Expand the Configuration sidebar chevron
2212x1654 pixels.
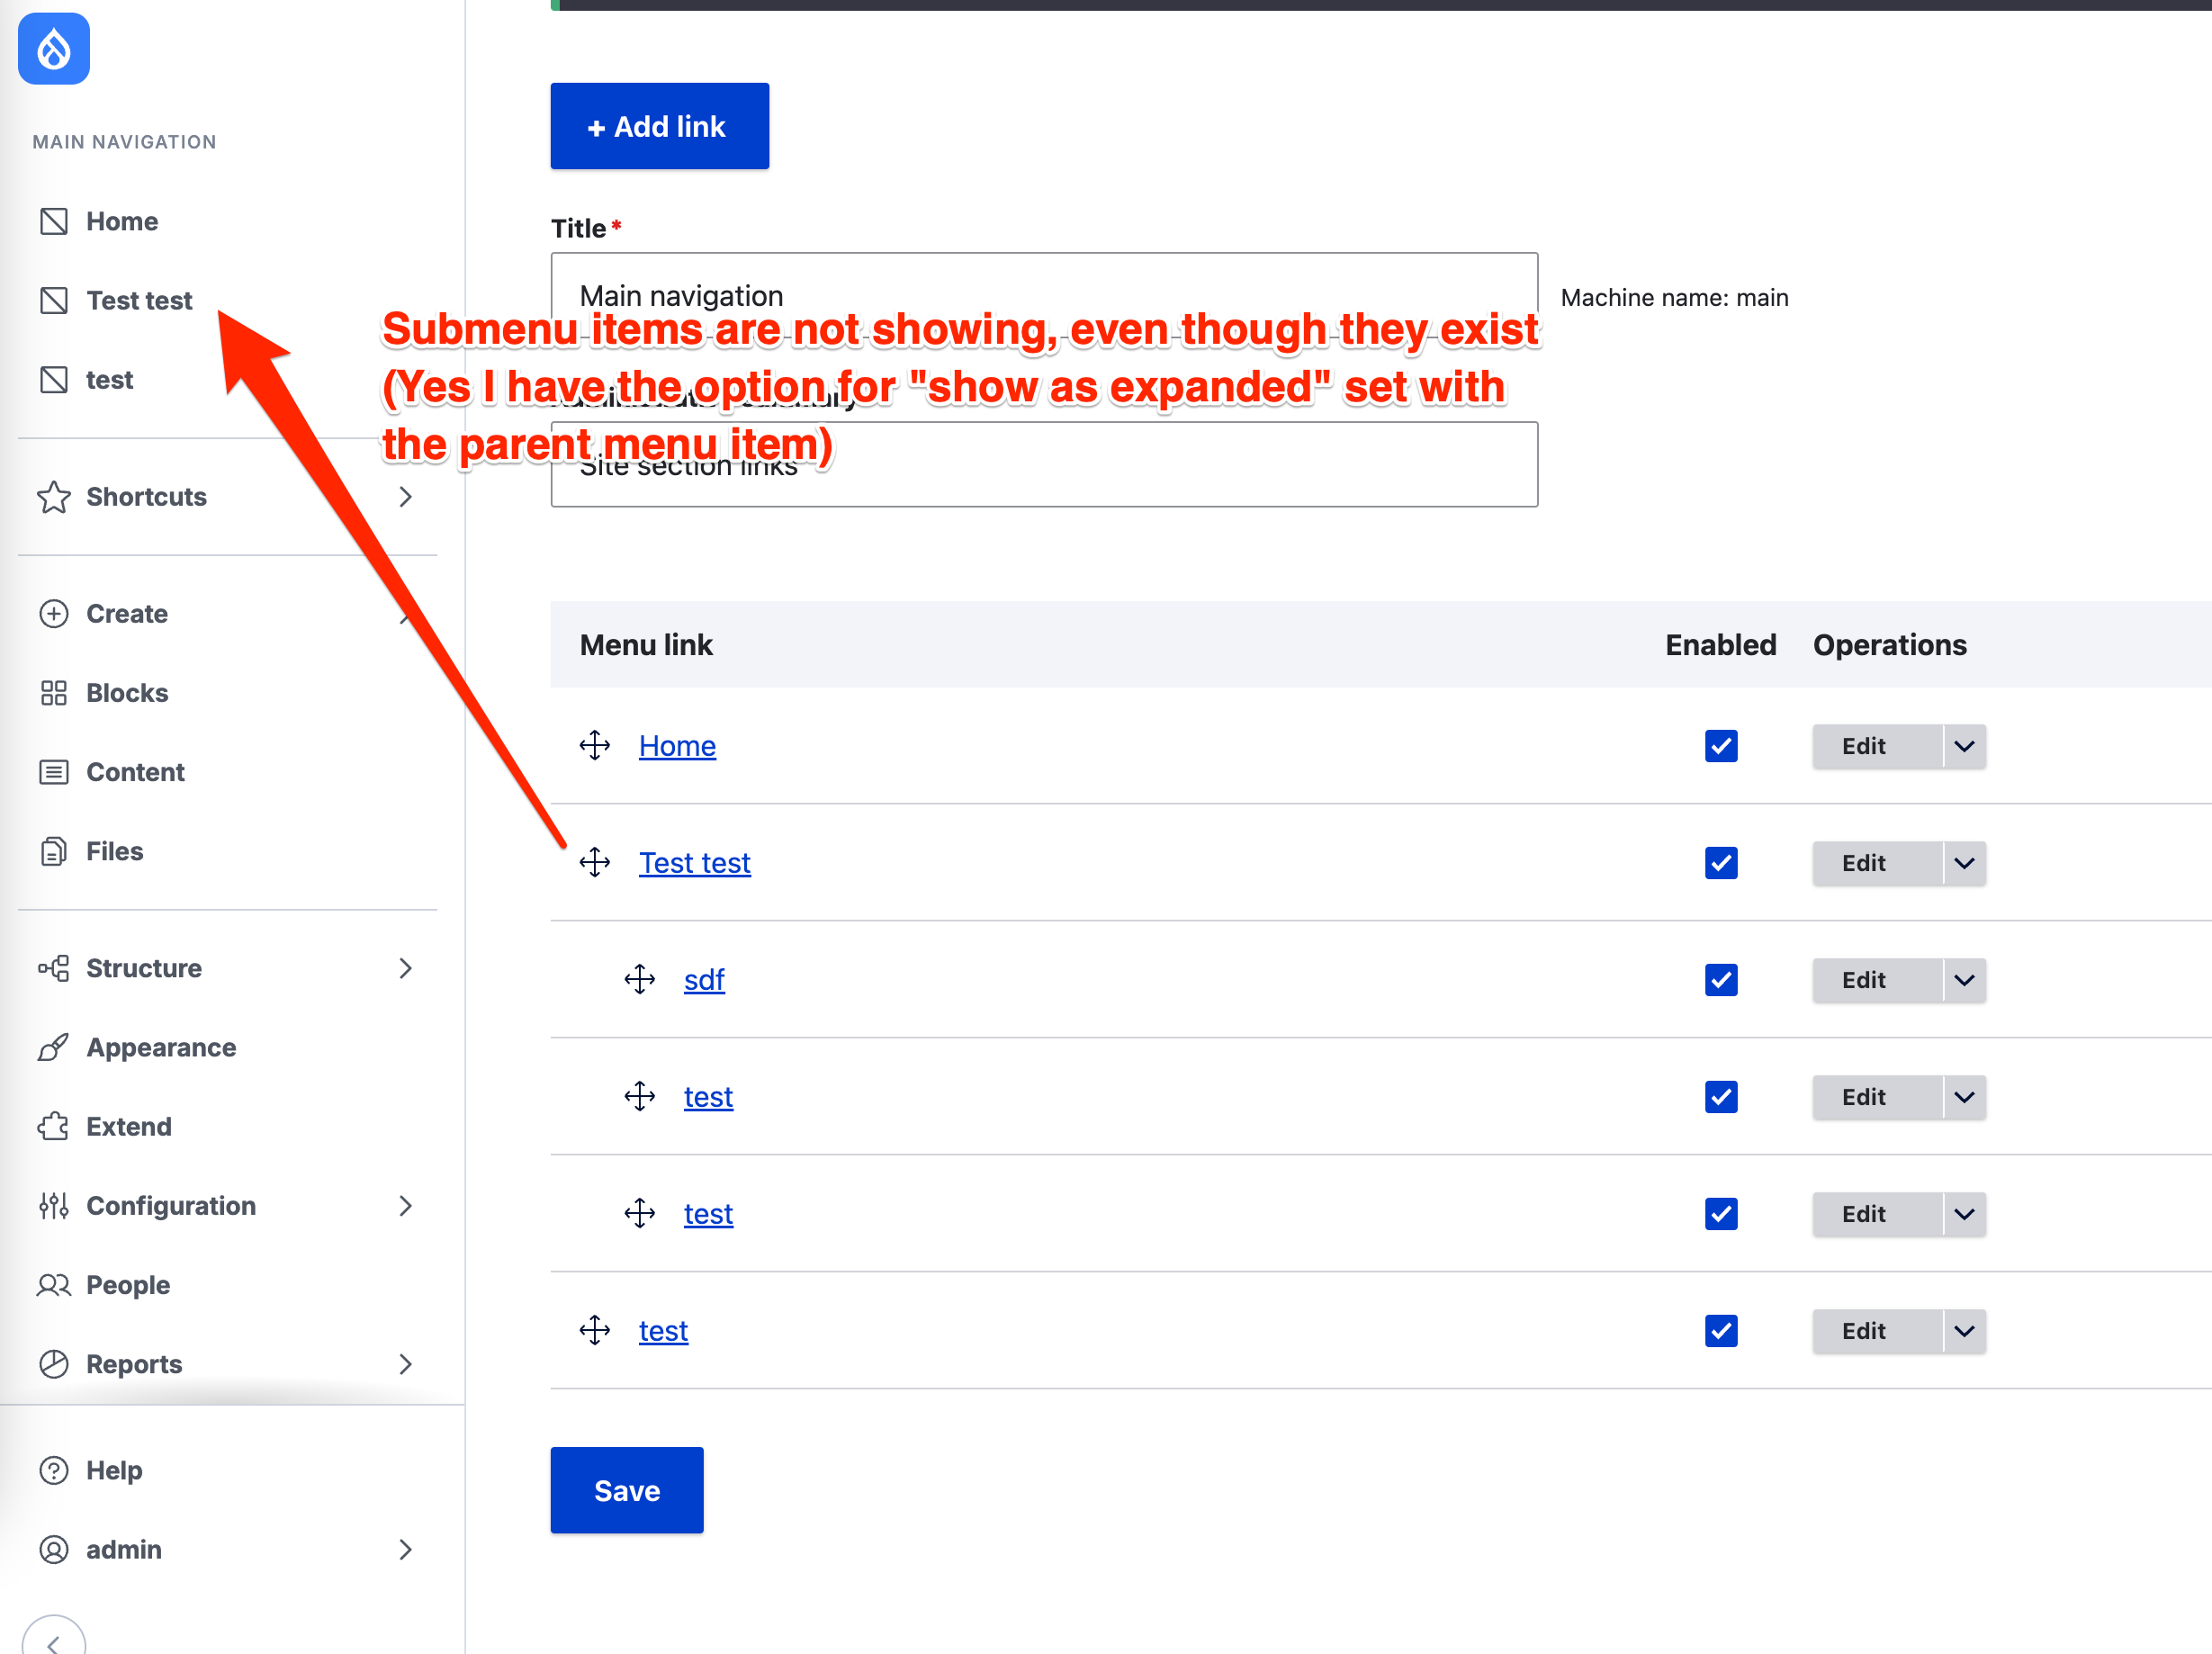406,1206
